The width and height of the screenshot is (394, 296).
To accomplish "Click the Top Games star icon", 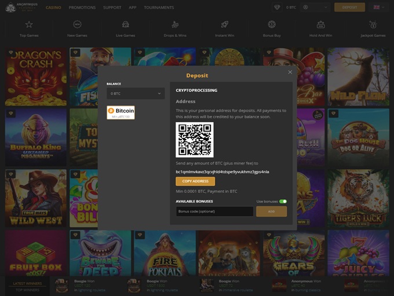I will click(x=29, y=25).
